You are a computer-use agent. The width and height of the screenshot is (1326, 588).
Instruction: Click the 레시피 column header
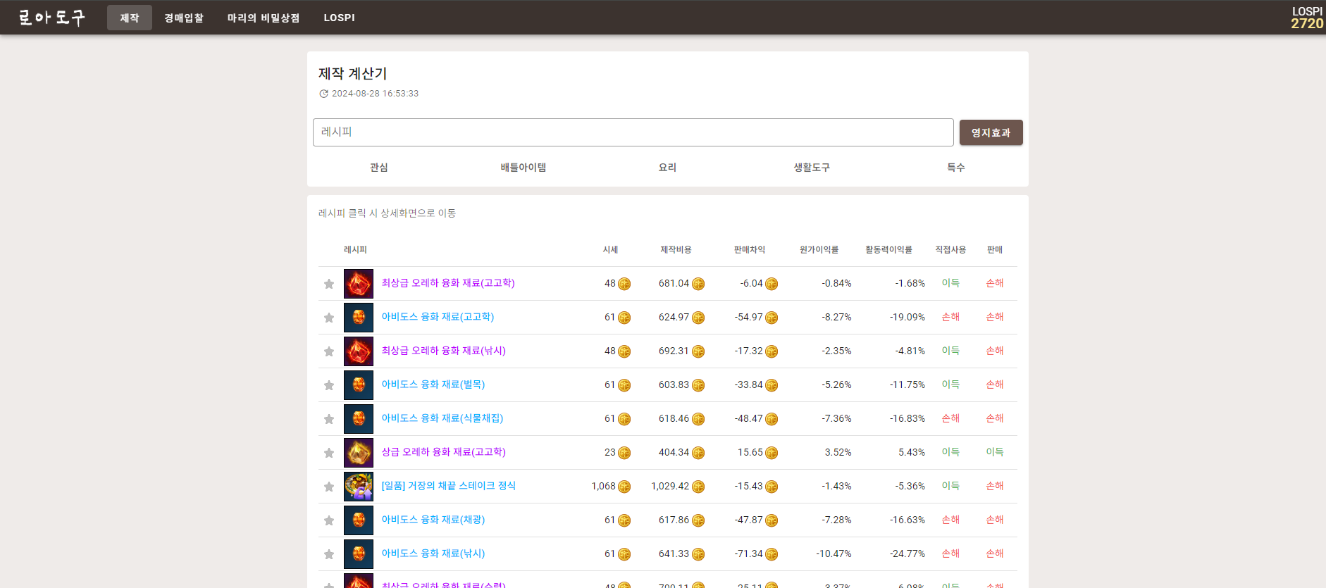pos(355,250)
